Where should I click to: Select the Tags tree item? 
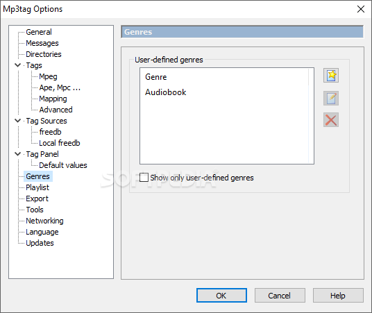click(34, 65)
